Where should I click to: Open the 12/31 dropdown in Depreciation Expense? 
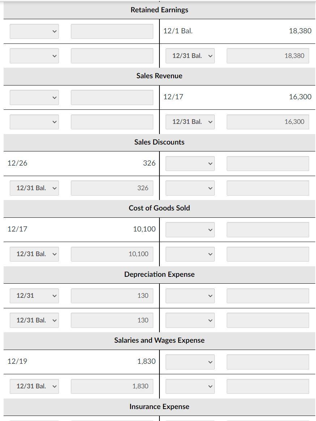point(34,295)
